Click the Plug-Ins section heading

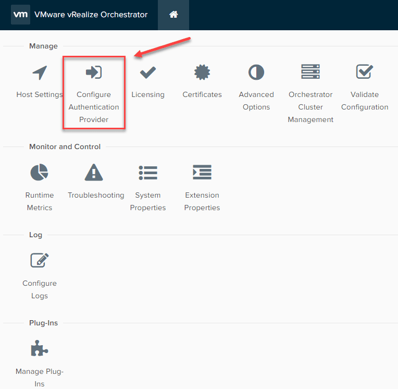[x=43, y=323]
